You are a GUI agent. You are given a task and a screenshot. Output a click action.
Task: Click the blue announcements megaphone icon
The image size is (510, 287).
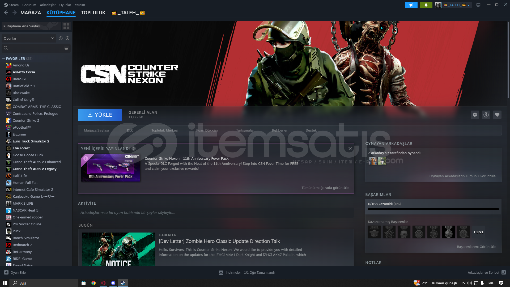tap(411, 5)
